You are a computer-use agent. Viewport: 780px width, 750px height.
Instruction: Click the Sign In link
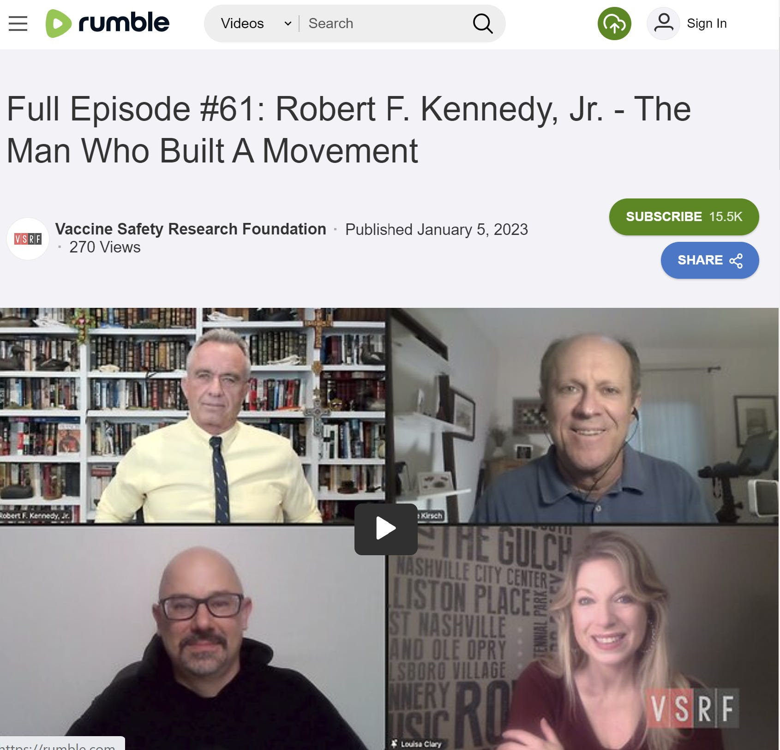pos(707,24)
